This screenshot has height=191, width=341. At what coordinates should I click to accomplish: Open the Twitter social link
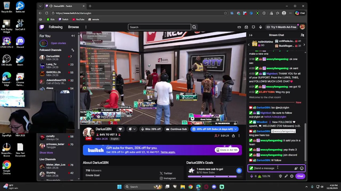(x=166, y=173)
